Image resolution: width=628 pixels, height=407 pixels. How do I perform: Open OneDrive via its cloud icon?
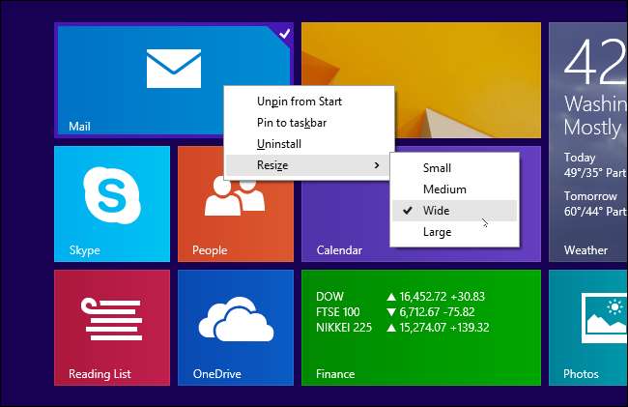click(x=237, y=319)
